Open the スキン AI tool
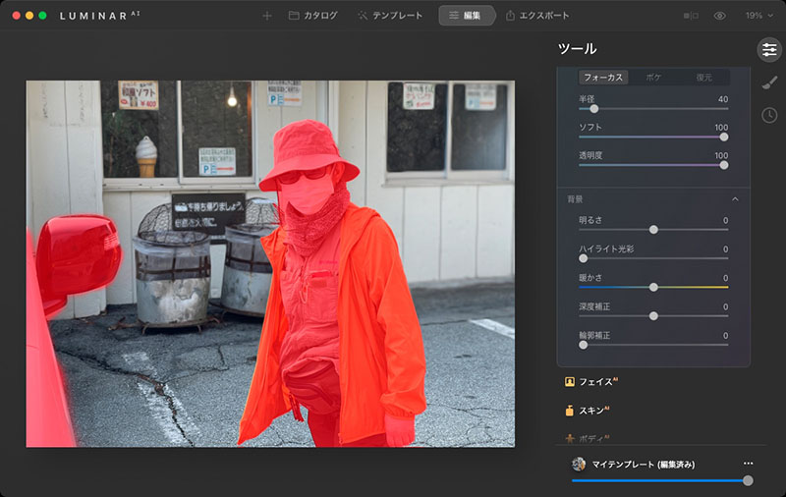Viewport: 786px width, 497px height. 587,411
